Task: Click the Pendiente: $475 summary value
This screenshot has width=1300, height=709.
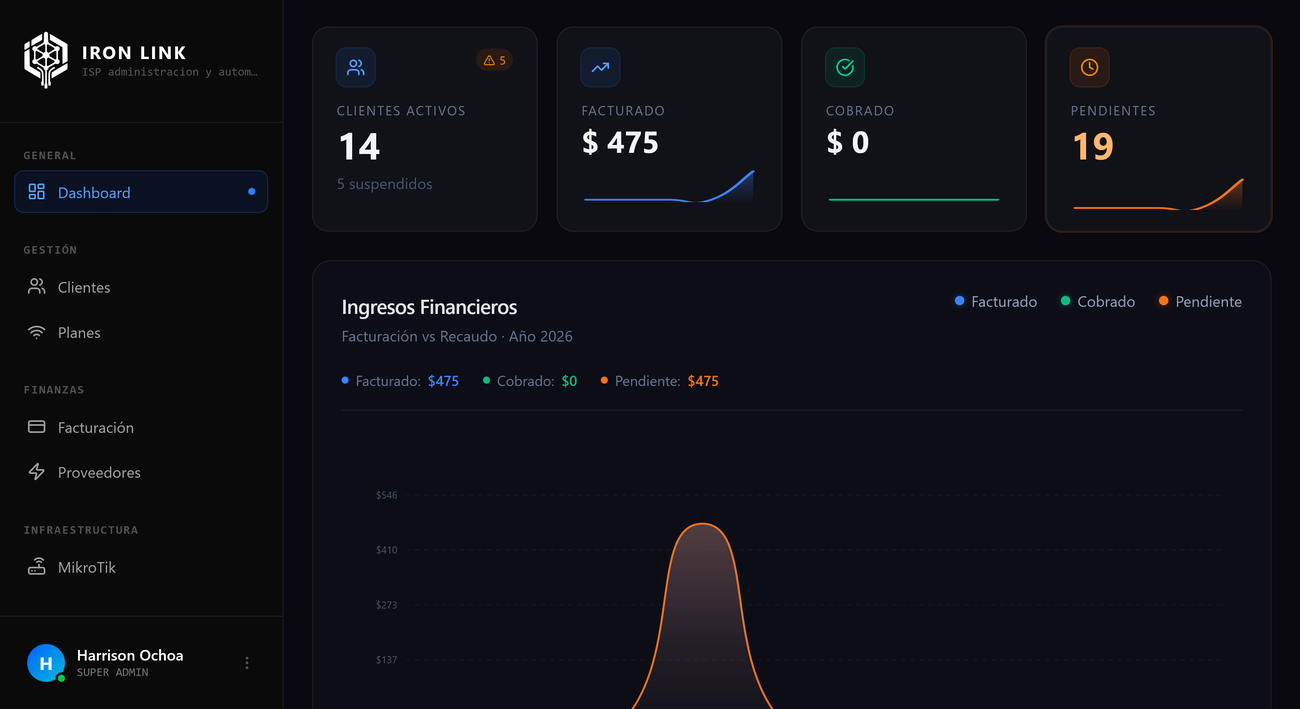Action: (703, 381)
